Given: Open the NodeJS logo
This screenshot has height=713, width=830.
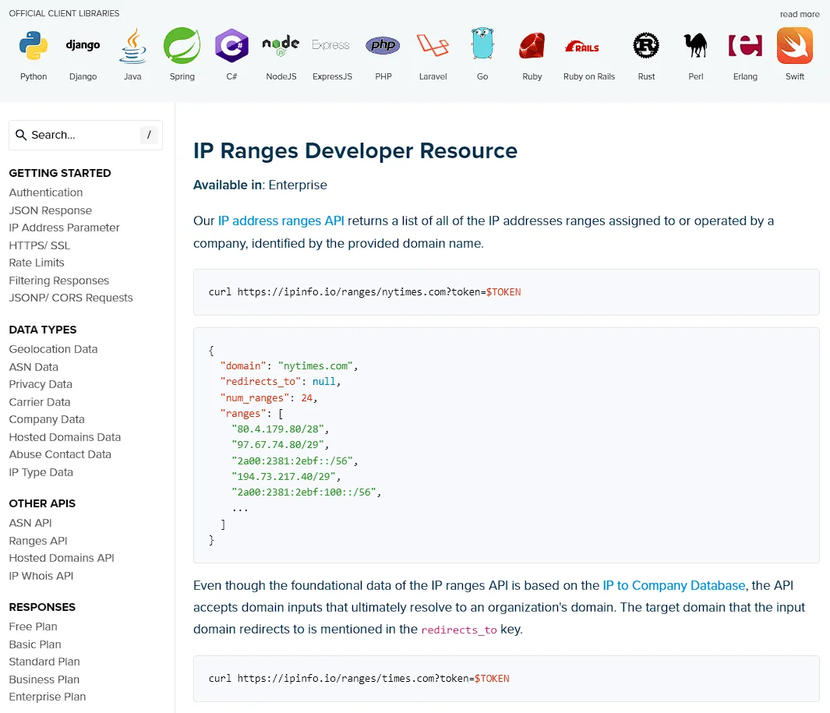Looking at the screenshot, I should click(x=281, y=45).
